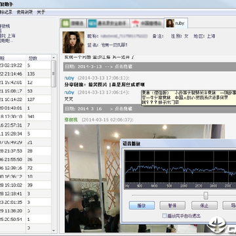236x236 pixels.
Task: Select row with total 39
Action: coord(26,185)
